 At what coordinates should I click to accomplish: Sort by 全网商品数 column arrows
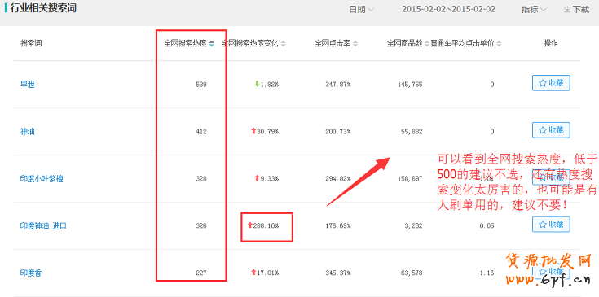(x=427, y=43)
